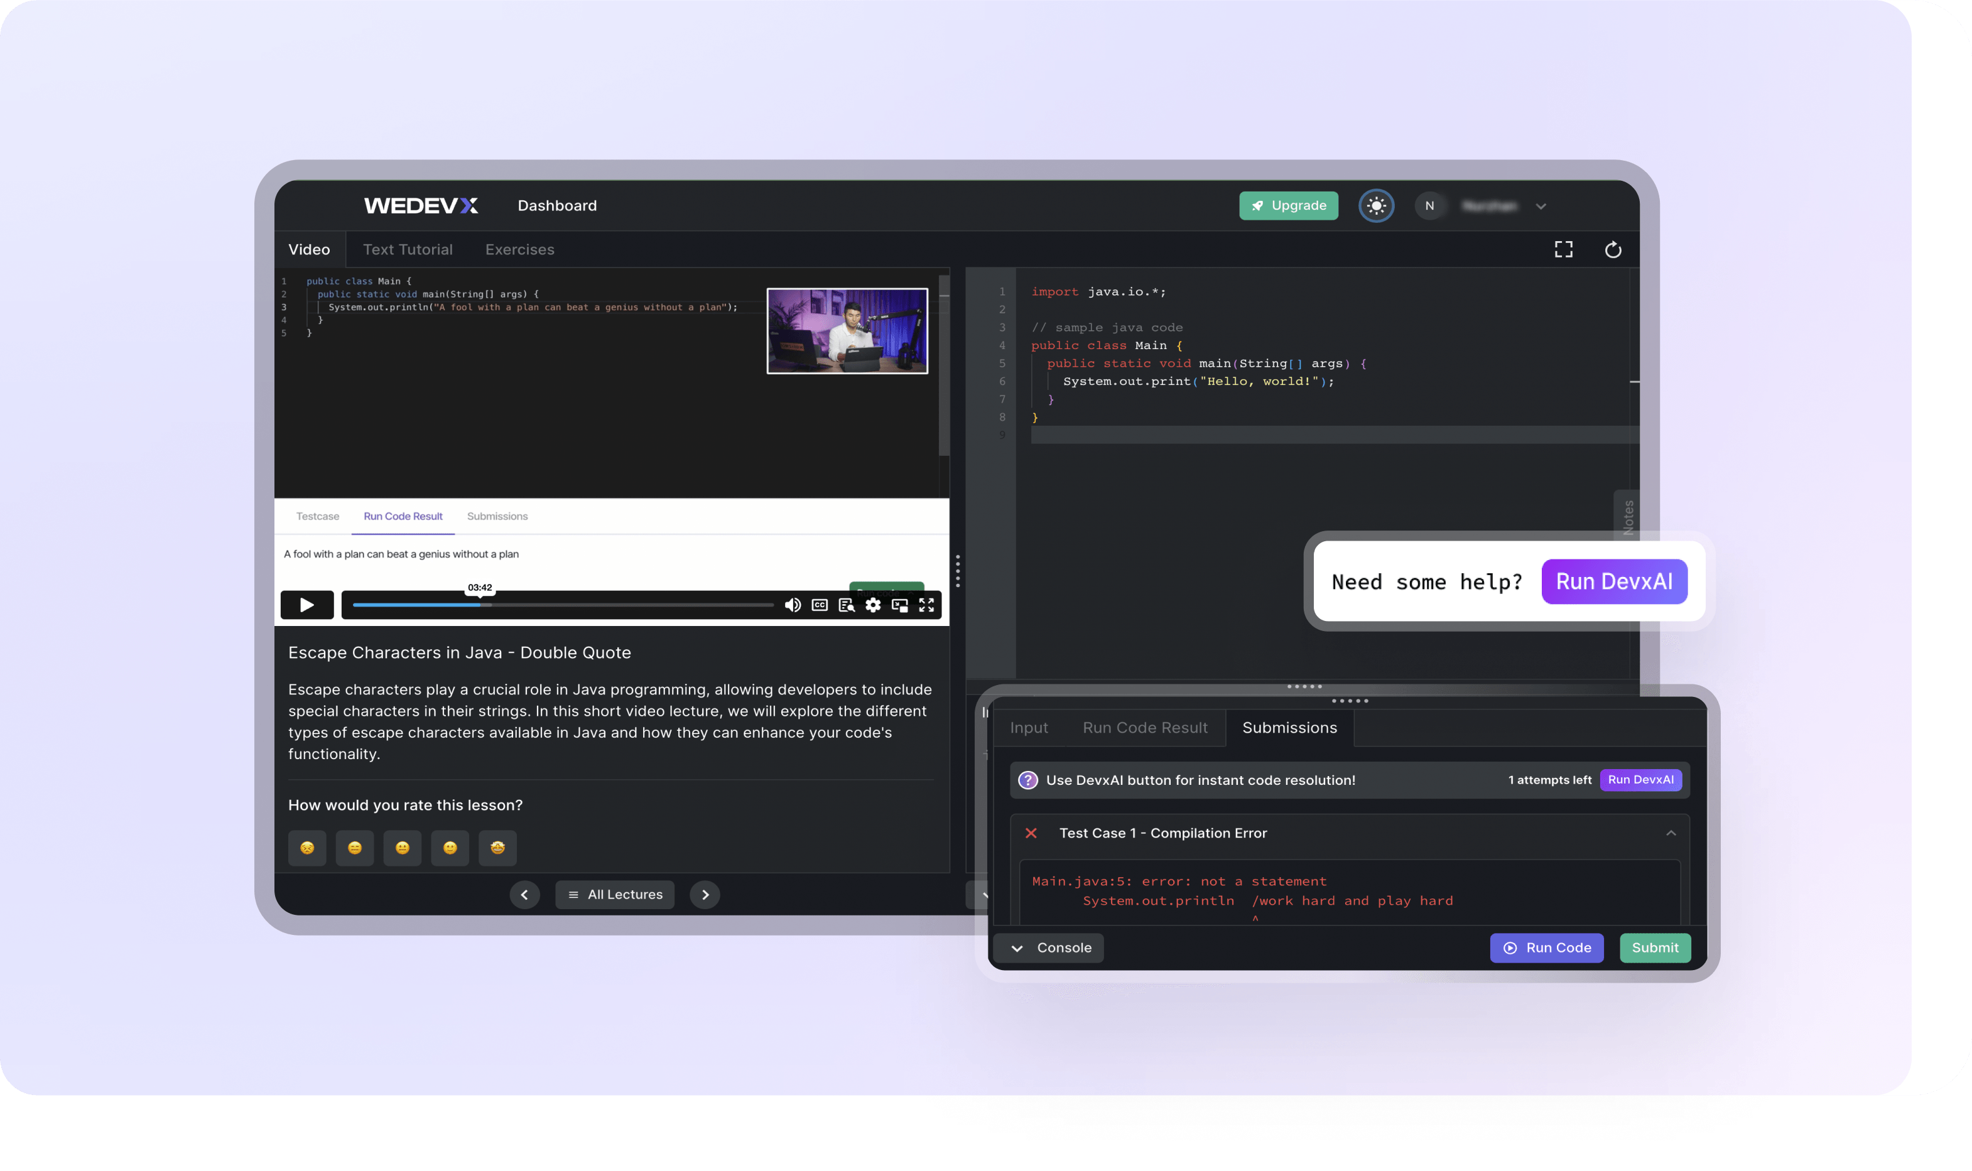This screenshot has width=1972, height=1171.
Task: Collapse the Test Case 1 result
Action: [1671, 833]
